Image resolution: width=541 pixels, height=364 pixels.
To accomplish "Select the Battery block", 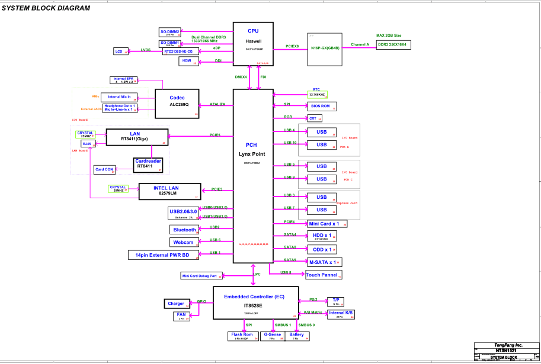I will [x=297, y=336].
